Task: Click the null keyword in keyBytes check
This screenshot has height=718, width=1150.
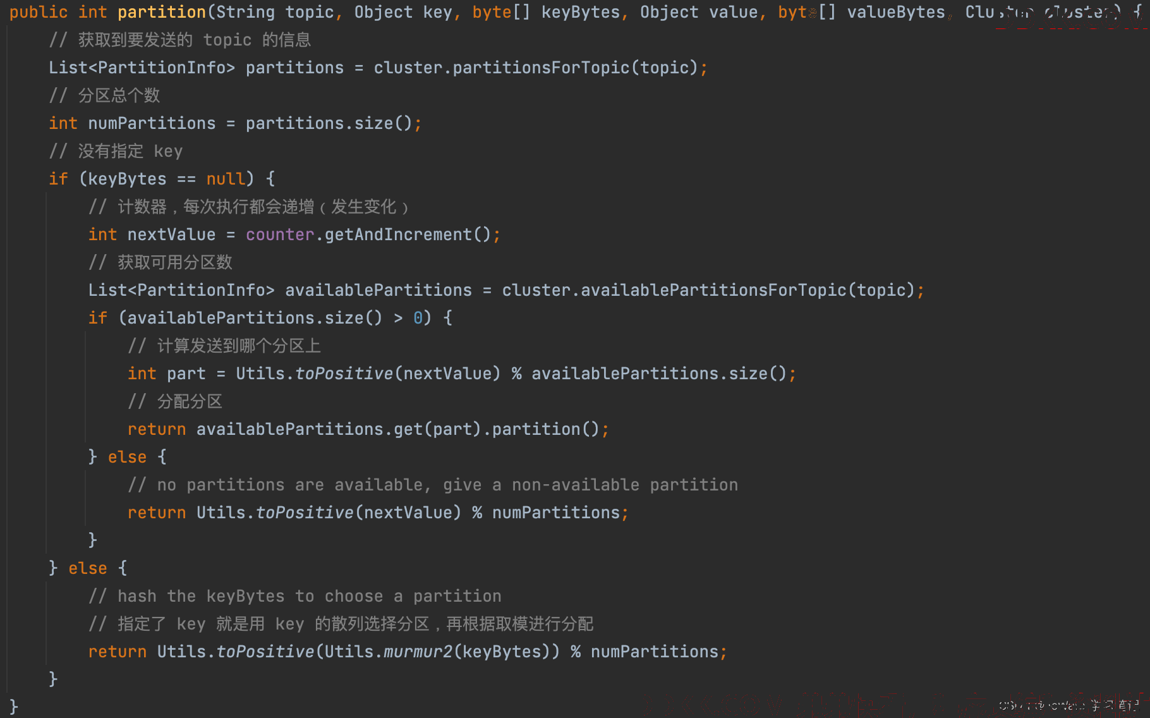Action: tap(225, 179)
